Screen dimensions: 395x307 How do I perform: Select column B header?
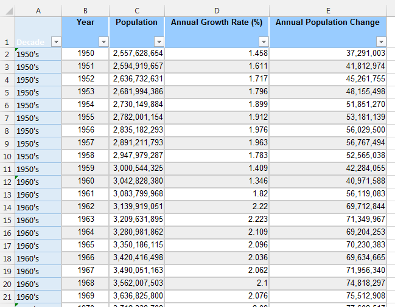[85, 11]
